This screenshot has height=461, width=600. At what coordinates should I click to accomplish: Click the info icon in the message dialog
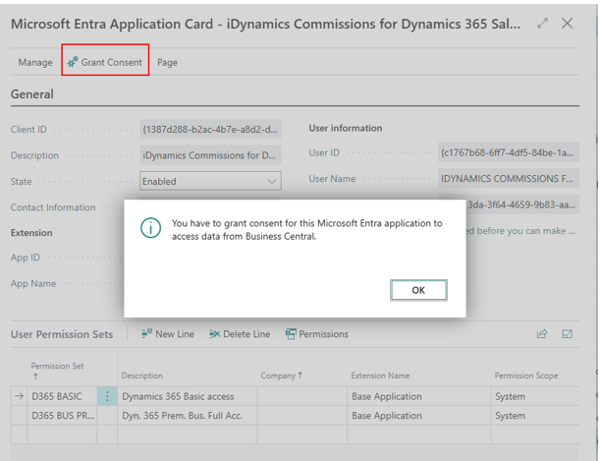[x=150, y=228]
